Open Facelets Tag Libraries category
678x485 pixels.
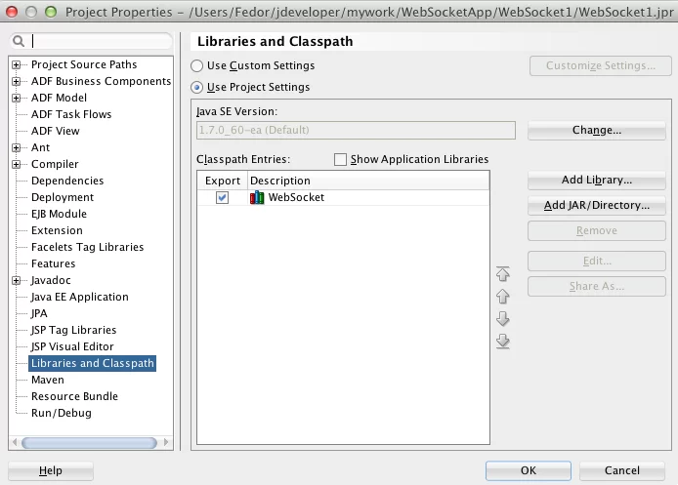point(87,247)
